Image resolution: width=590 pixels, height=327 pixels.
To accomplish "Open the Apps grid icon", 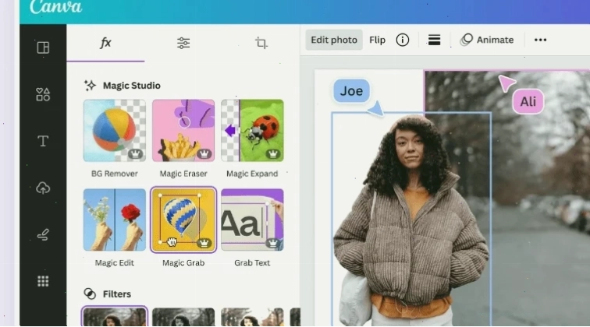I will pos(43,281).
